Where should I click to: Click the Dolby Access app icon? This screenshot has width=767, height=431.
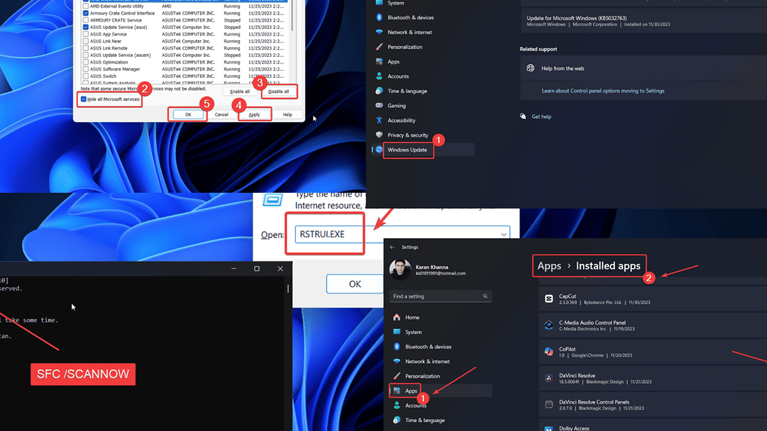click(548, 428)
